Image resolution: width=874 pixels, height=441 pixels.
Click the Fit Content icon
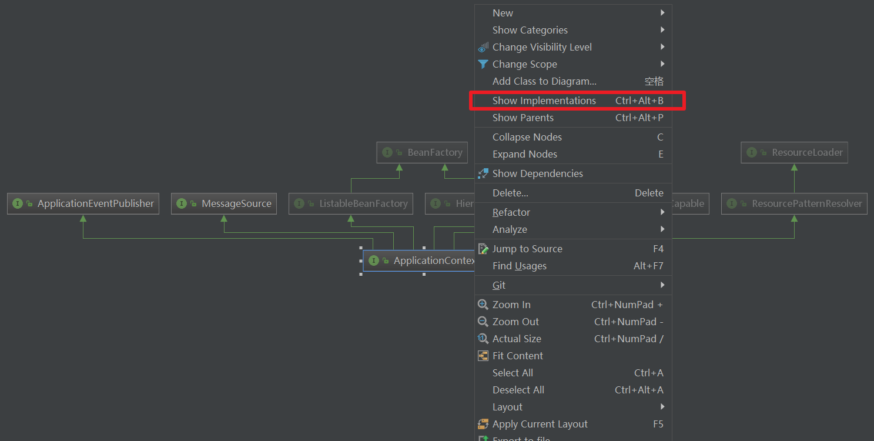pos(483,356)
